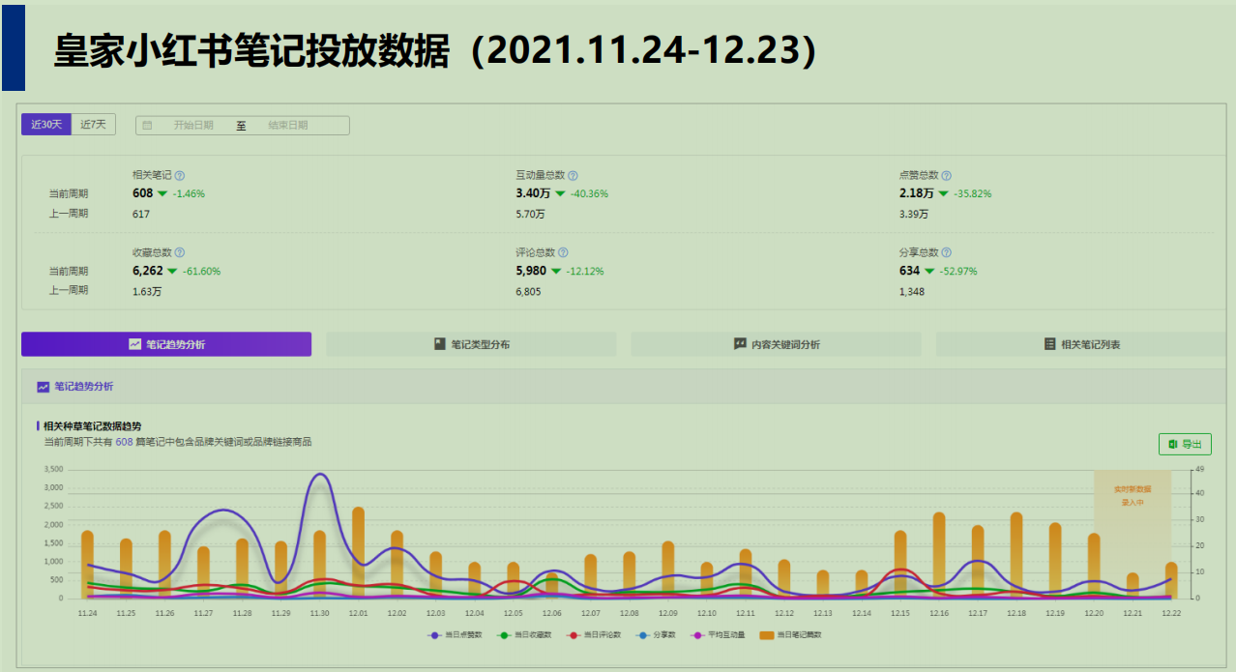Click help icon next to 互动量总数
The image size is (1236, 672).
tap(573, 176)
